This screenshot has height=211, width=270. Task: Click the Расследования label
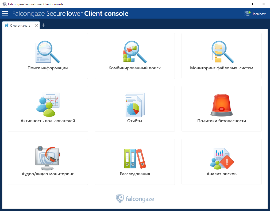pos(135,174)
